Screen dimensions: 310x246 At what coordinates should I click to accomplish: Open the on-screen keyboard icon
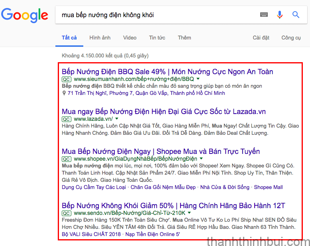[x=264, y=15]
